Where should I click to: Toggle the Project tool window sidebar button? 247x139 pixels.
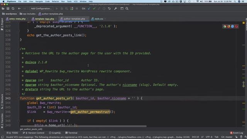(x=2, y=24)
